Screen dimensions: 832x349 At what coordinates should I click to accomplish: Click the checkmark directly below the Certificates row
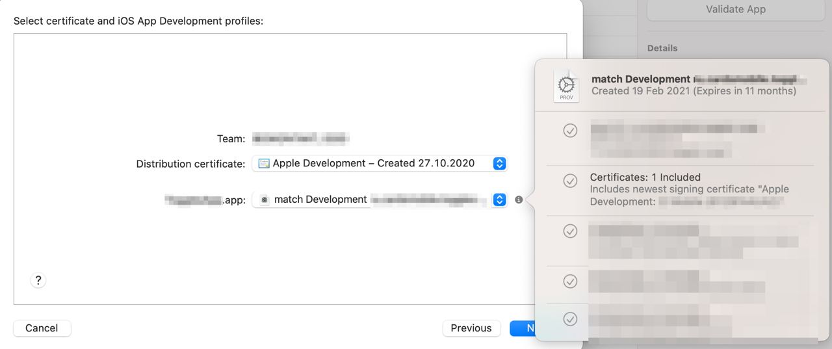pyautogui.click(x=570, y=231)
